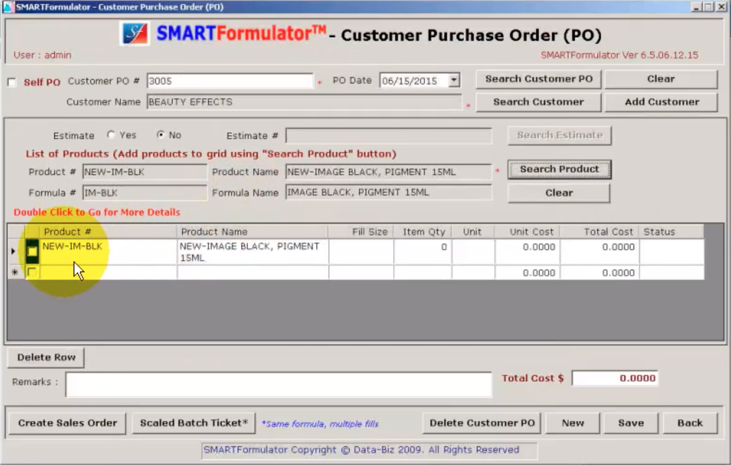Click the NEW-IM-BLK product cell

pos(108,252)
